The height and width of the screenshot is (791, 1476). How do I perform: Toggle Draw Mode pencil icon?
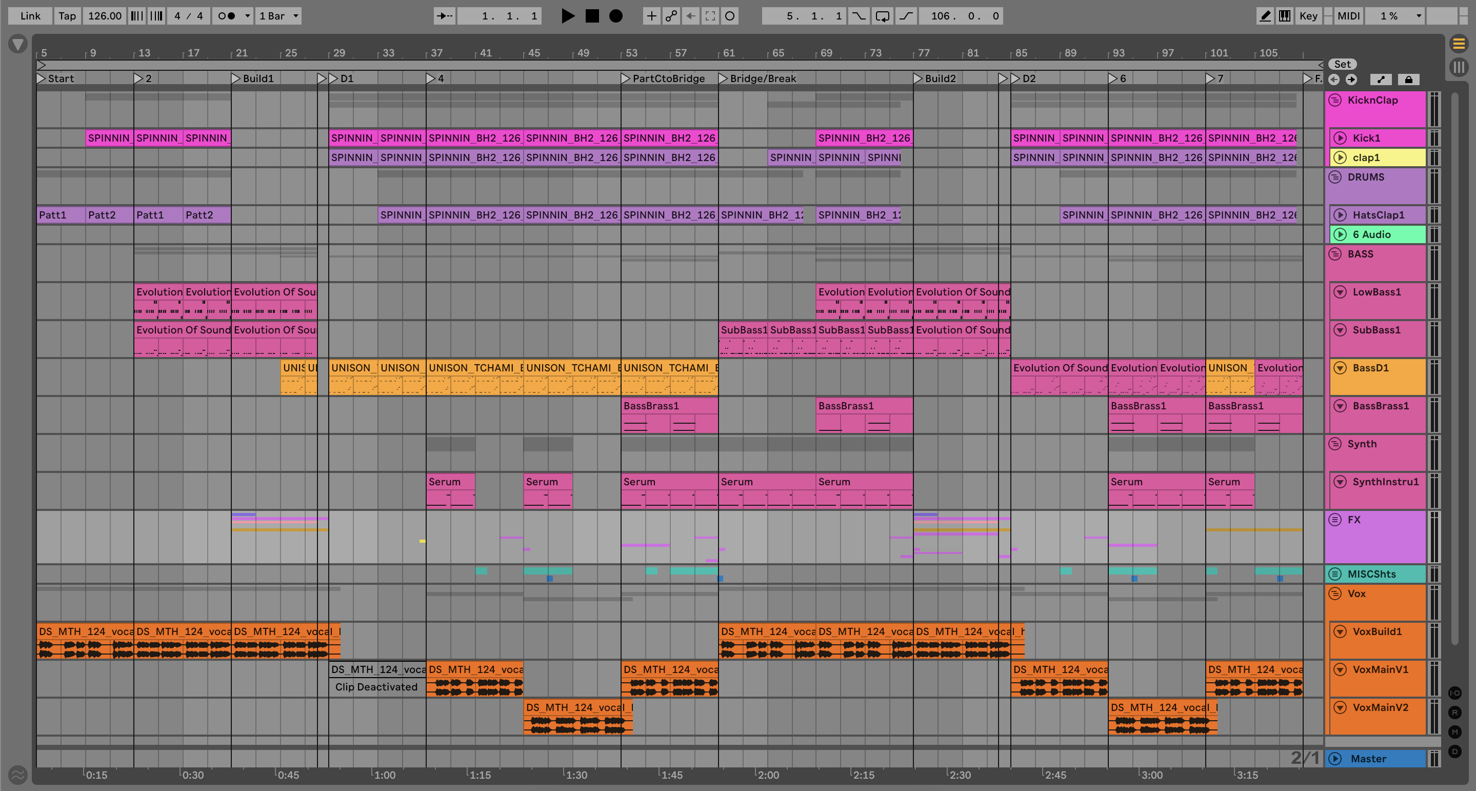coord(1265,16)
